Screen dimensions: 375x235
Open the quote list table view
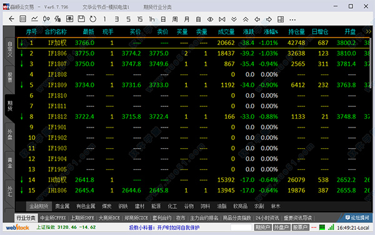click(22, 19)
